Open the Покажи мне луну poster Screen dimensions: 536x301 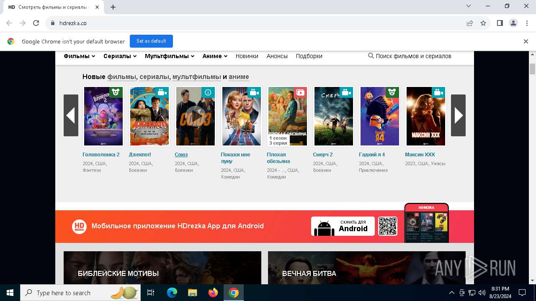pos(242,116)
